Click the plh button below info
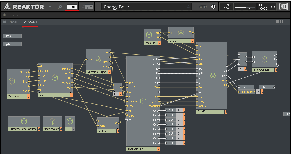The height and width of the screenshot is (154, 291). pos(12,44)
